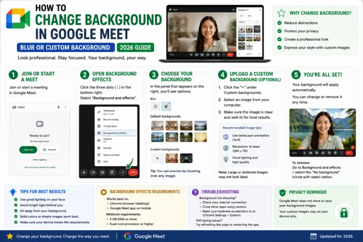The image size is (363, 242).
Task: Mute the microphone in the step 2 call toolbar
Action: pos(84,173)
